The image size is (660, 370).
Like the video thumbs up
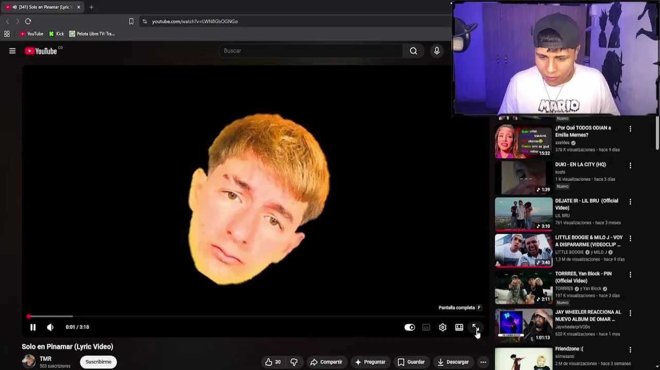point(273,362)
